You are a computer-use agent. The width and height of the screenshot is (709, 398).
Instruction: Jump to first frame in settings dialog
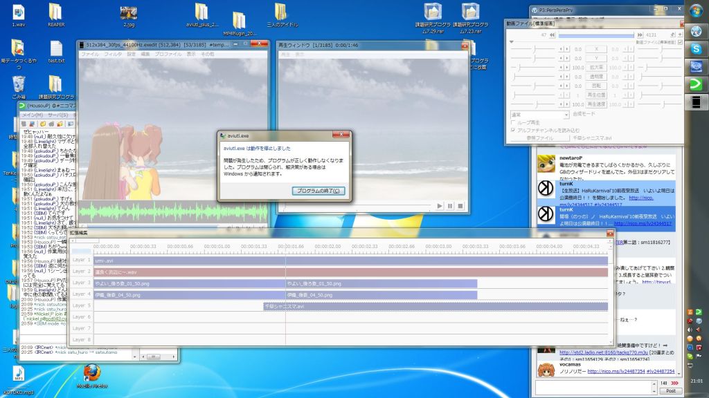click(x=552, y=35)
